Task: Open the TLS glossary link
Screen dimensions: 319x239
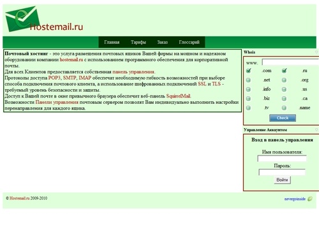Action: [216, 84]
